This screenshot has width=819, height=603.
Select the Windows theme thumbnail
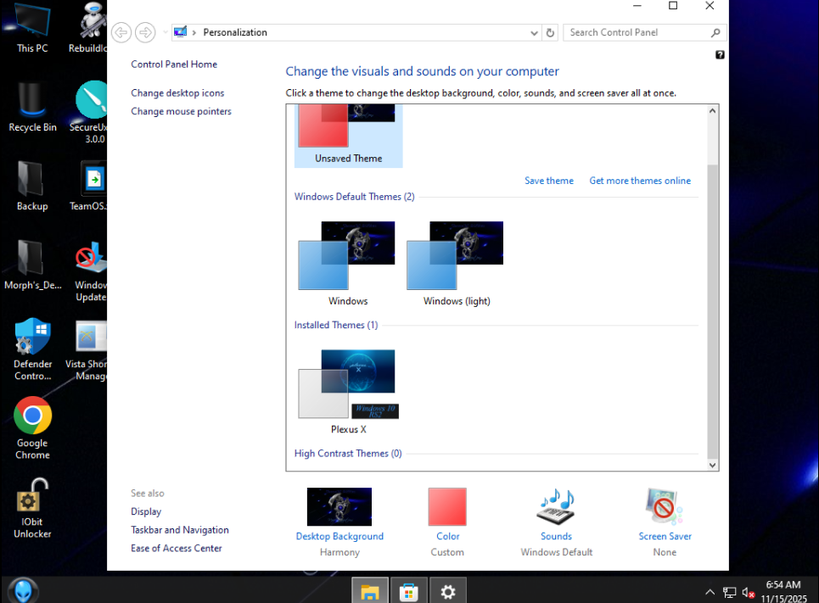tap(348, 263)
